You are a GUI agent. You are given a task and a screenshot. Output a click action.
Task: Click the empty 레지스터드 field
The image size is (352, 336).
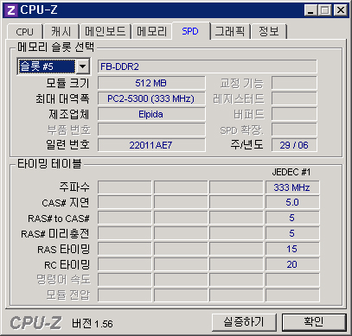point(294,98)
